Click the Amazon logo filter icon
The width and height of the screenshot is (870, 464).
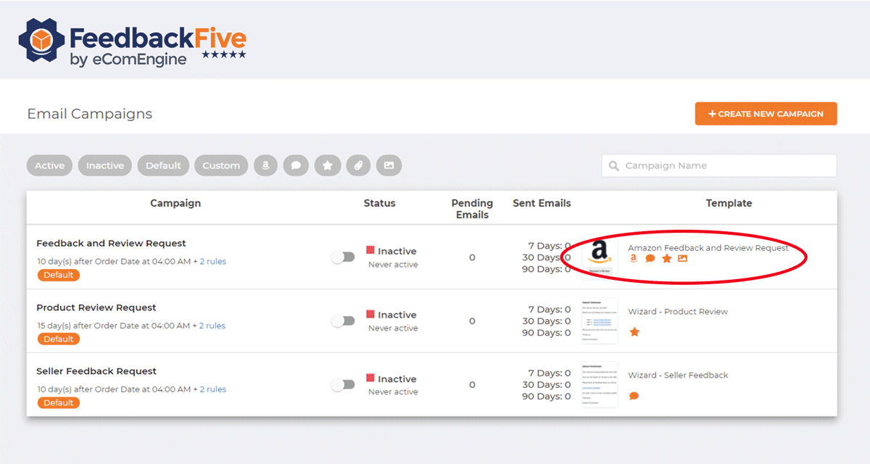click(266, 165)
